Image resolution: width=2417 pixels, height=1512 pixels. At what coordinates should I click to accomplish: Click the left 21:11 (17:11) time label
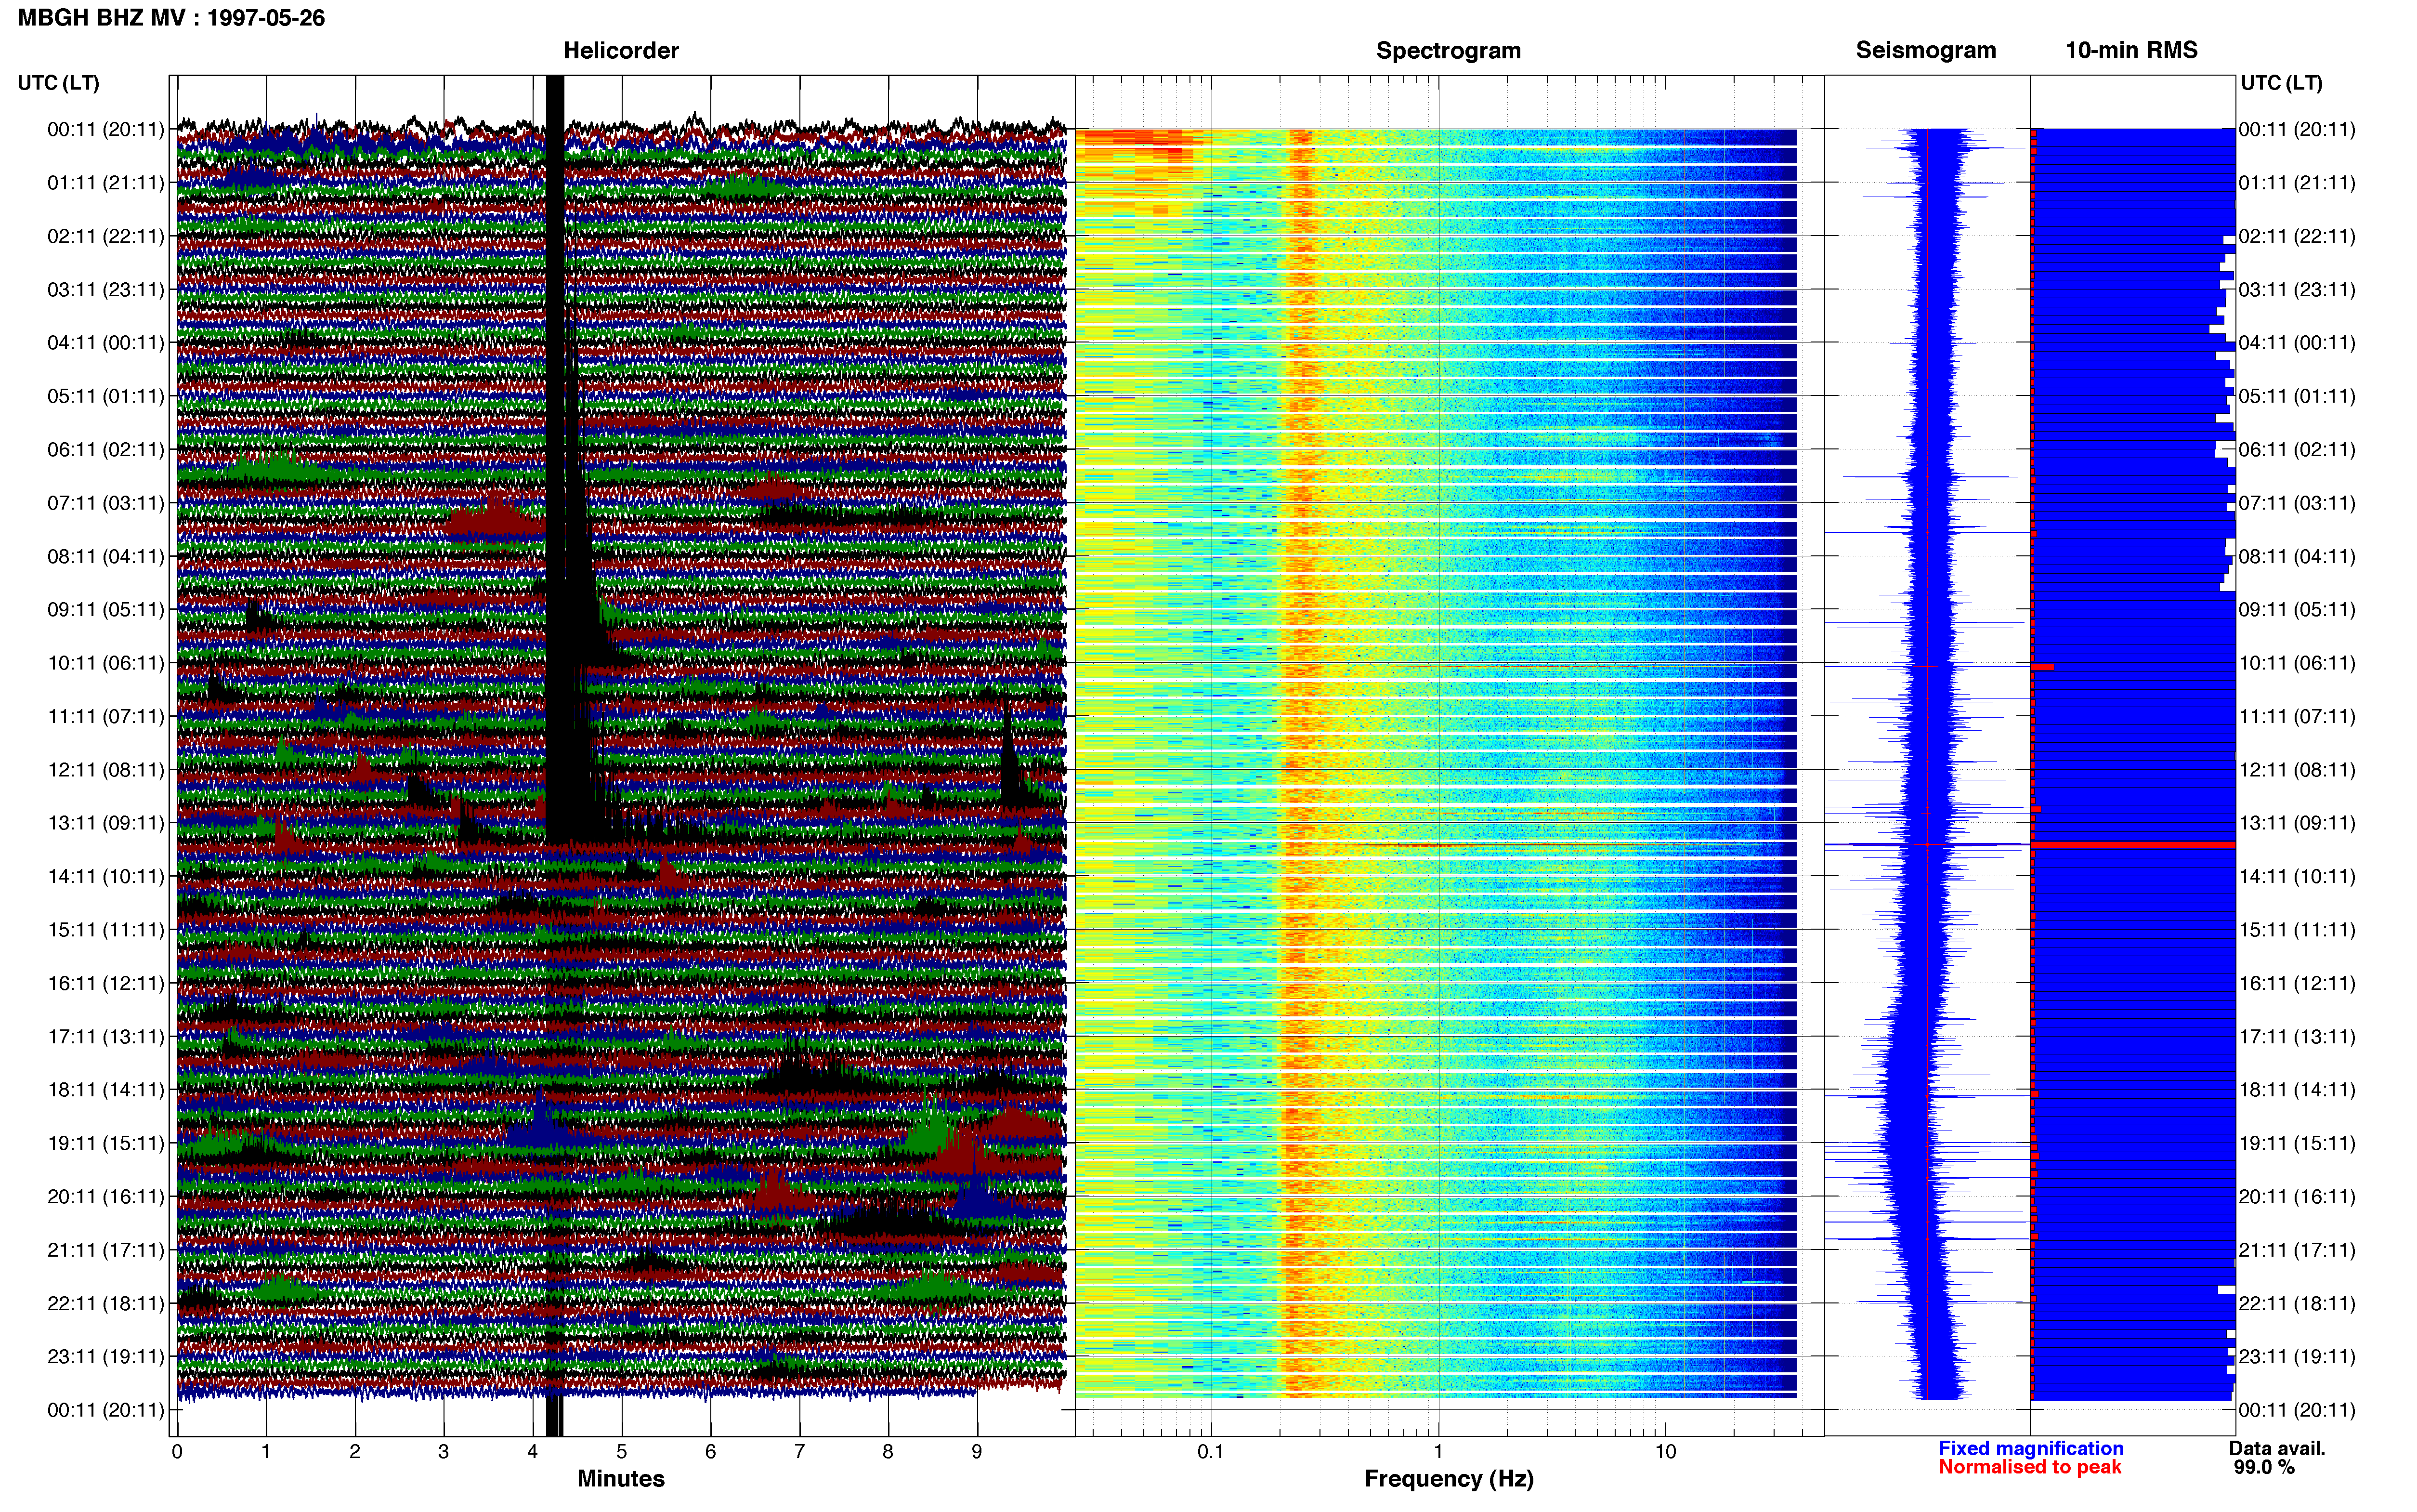click(x=106, y=1250)
